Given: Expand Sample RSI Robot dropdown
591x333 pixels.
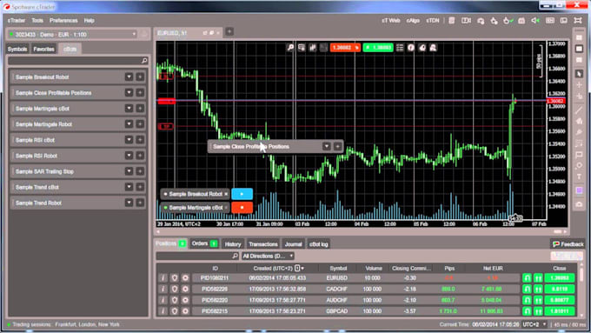Looking at the screenshot, I should (129, 156).
